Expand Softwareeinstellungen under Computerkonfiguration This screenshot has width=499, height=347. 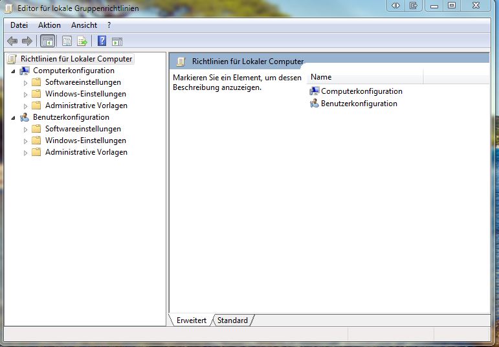click(x=25, y=83)
